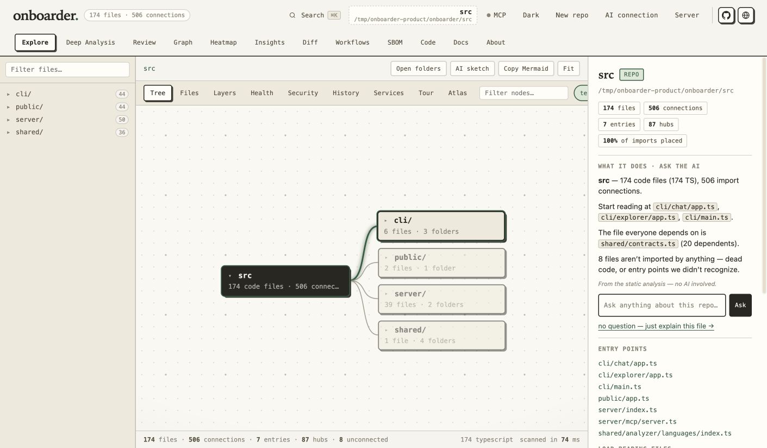
Task: Open AI connection settings
Action: (x=632, y=15)
